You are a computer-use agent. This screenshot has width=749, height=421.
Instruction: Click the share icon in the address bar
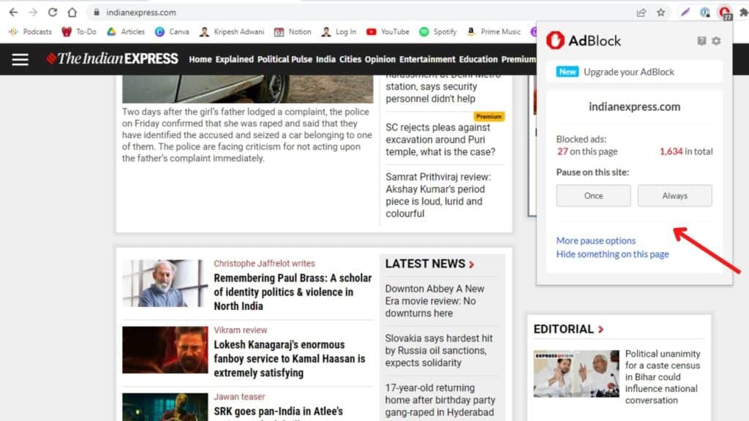point(641,12)
